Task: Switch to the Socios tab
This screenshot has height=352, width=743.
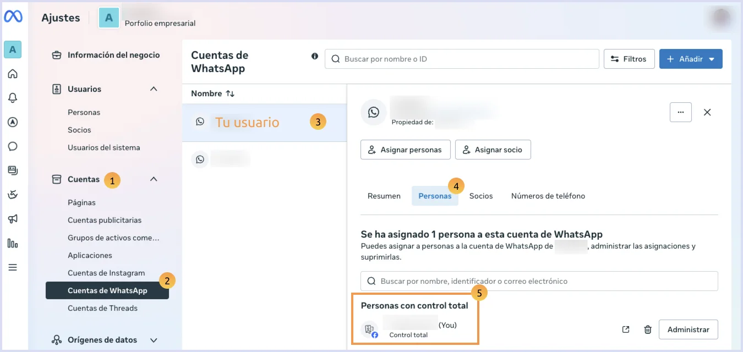Action: [x=481, y=196]
